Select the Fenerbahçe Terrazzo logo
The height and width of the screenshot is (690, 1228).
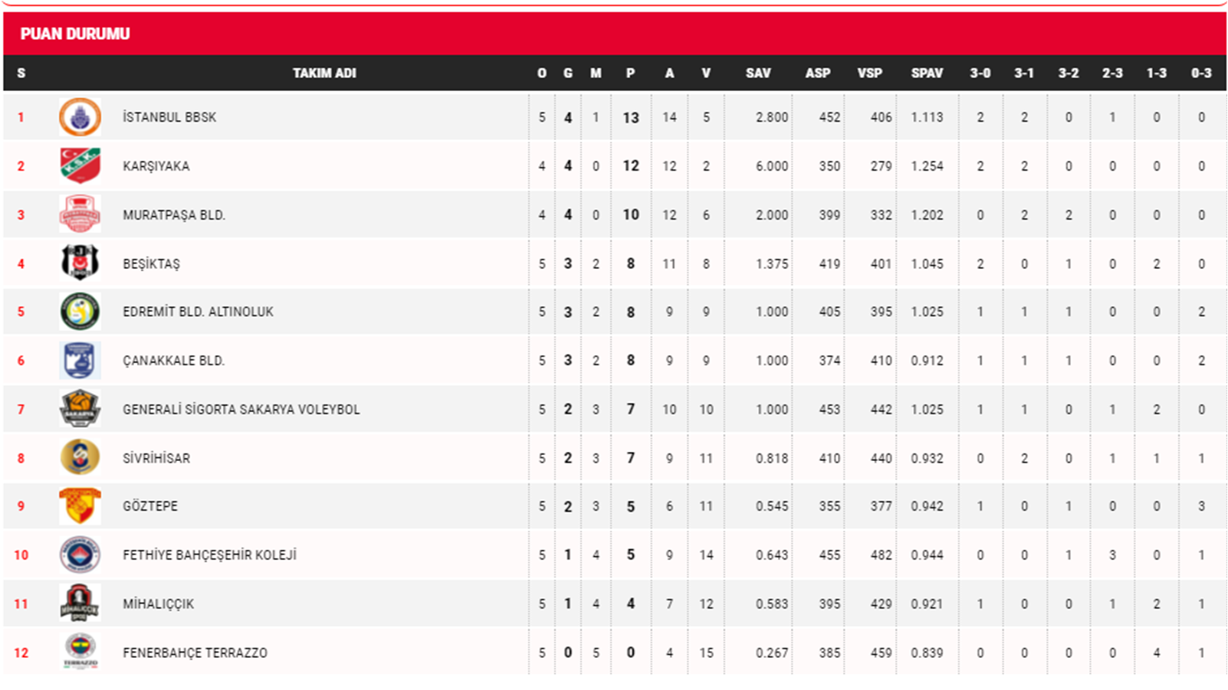click(x=80, y=652)
